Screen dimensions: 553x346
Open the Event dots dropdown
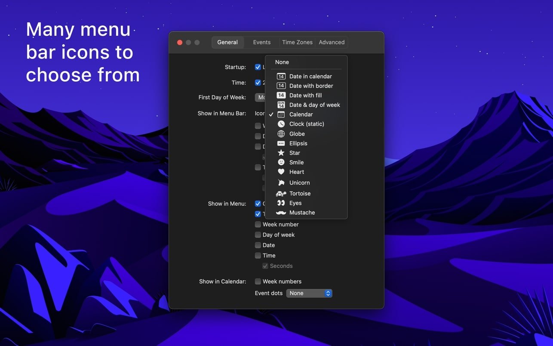[x=309, y=293]
